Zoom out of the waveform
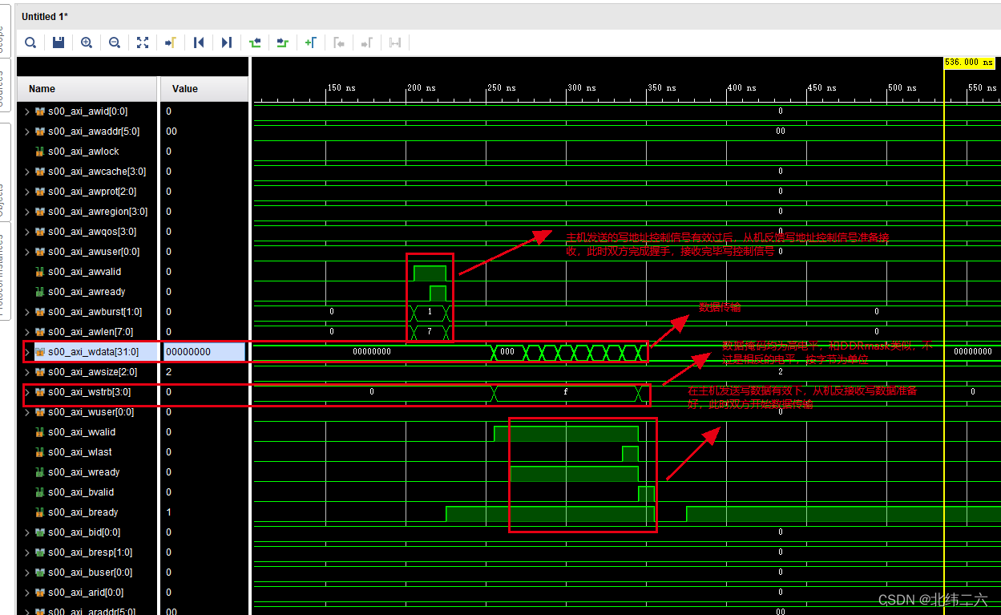This screenshot has width=1001, height=615. coord(115,42)
